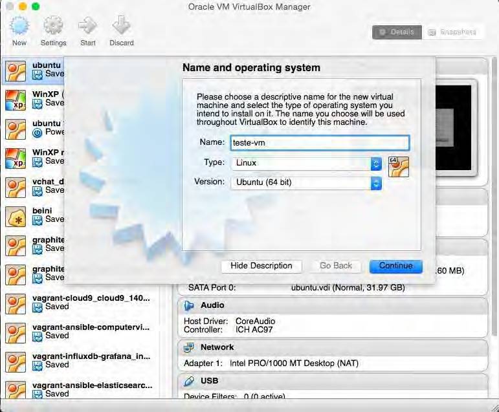Select the second graphite VM icon
This screenshot has width=499, height=412.
pyautogui.click(x=16, y=275)
